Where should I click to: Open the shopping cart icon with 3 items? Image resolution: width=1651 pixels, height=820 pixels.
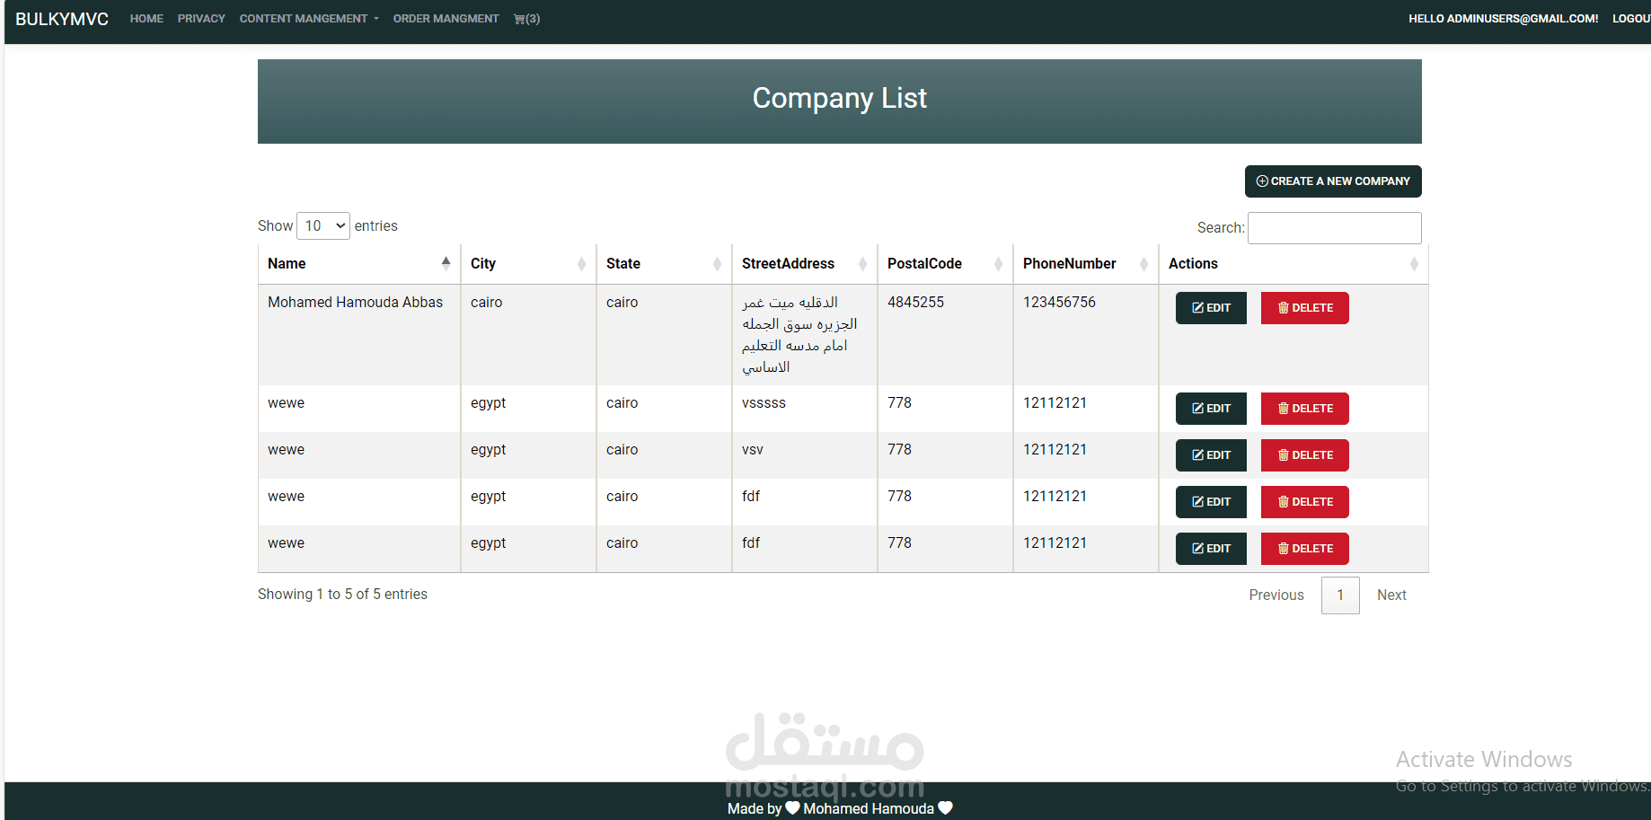point(526,19)
